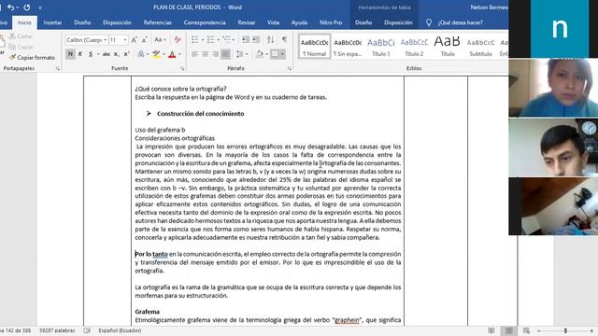This screenshot has width=598, height=336.
Task: Open the font size dropdown
Action: 124,39
